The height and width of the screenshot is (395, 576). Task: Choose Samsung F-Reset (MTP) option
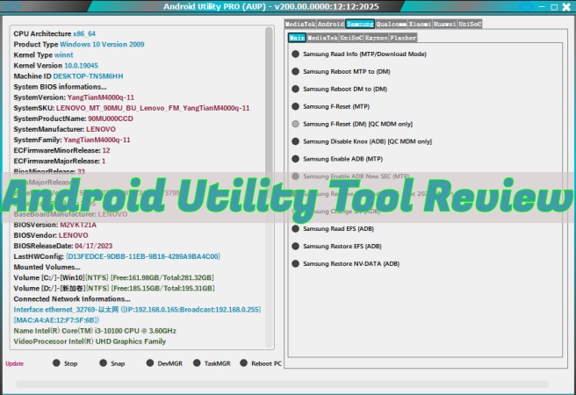pyautogui.click(x=331, y=106)
